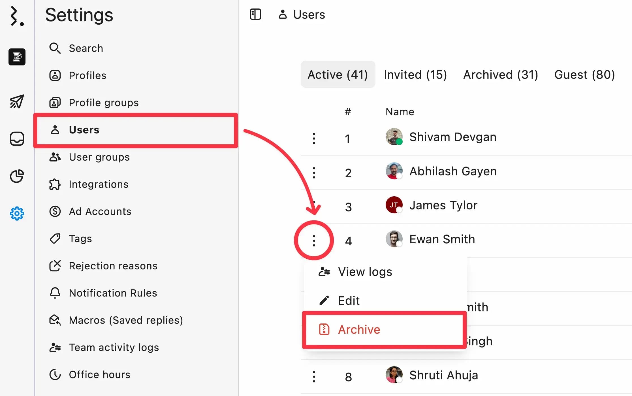Click the black workspace logo icon
This screenshot has width=632, height=396.
tap(17, 57)
